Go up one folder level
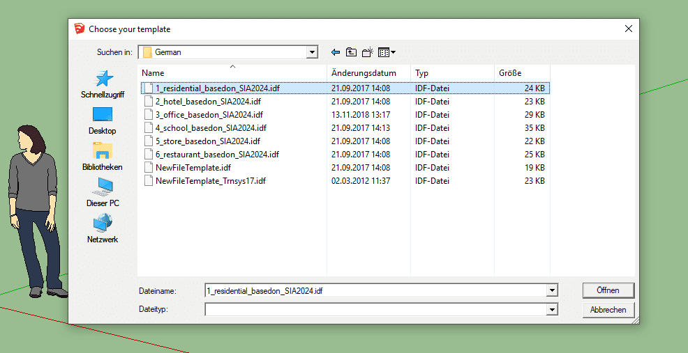The width and height of the screenshot is (688, 353). (351, 52)
